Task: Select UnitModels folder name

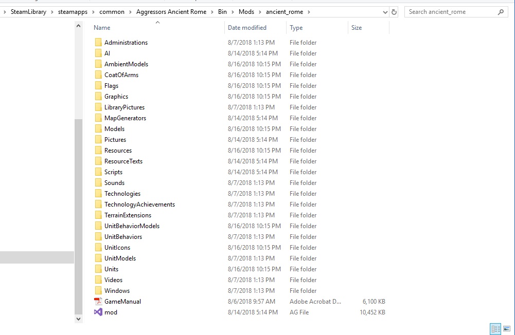Action: [x=120, y=258]
